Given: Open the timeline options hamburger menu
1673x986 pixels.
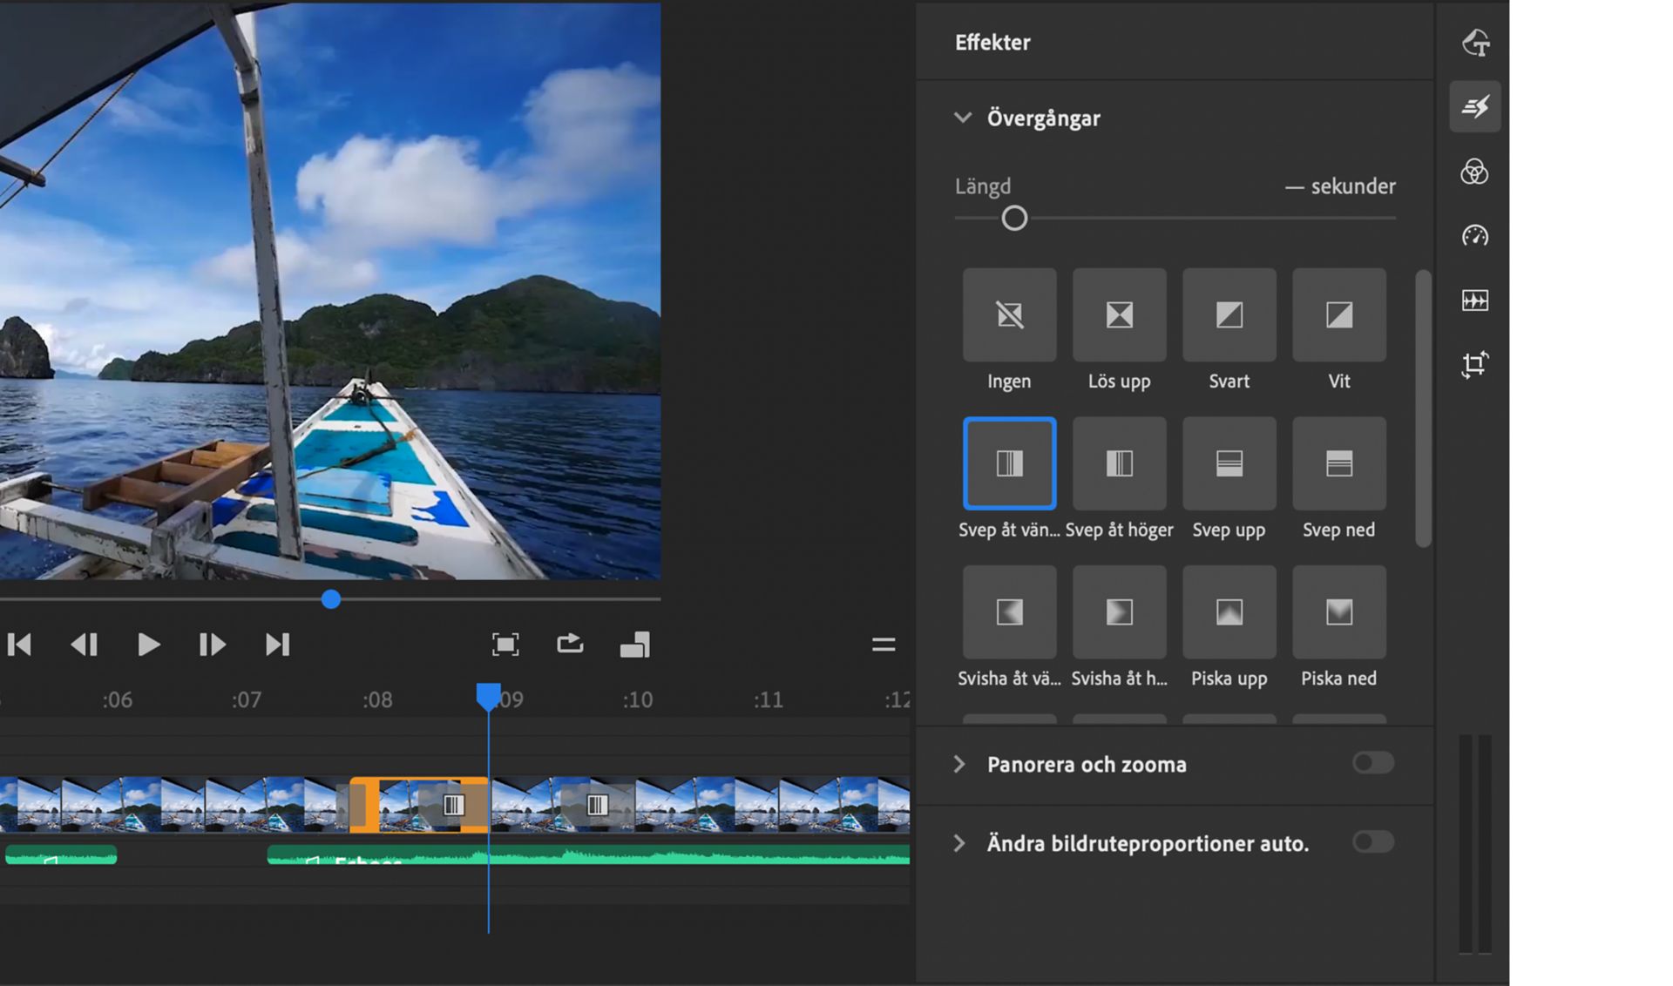Looking at the screenshot, I should 883,645.
